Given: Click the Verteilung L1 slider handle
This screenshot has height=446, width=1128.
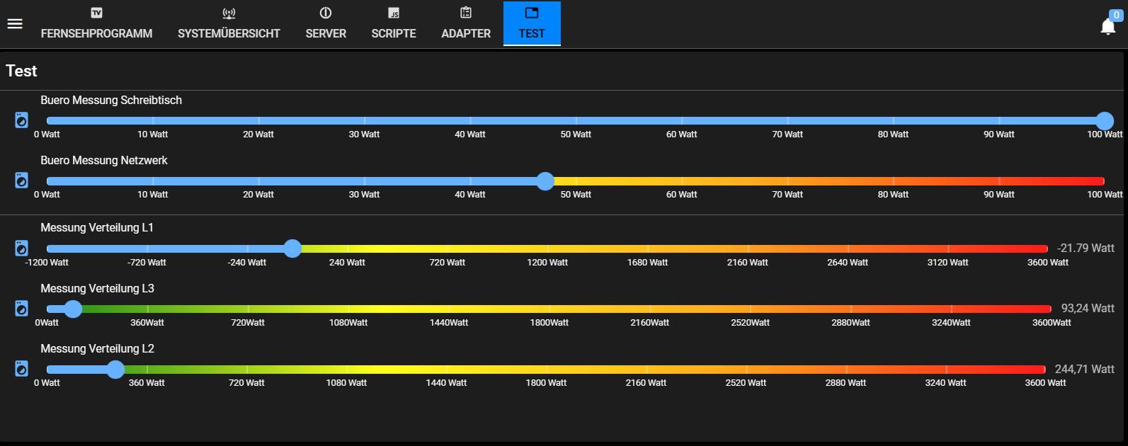Looking at the screenshot, I should [292, 248].
